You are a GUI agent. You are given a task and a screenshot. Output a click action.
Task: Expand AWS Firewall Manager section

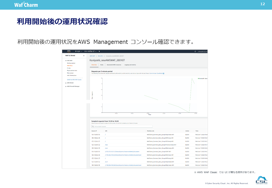(66, 86)
